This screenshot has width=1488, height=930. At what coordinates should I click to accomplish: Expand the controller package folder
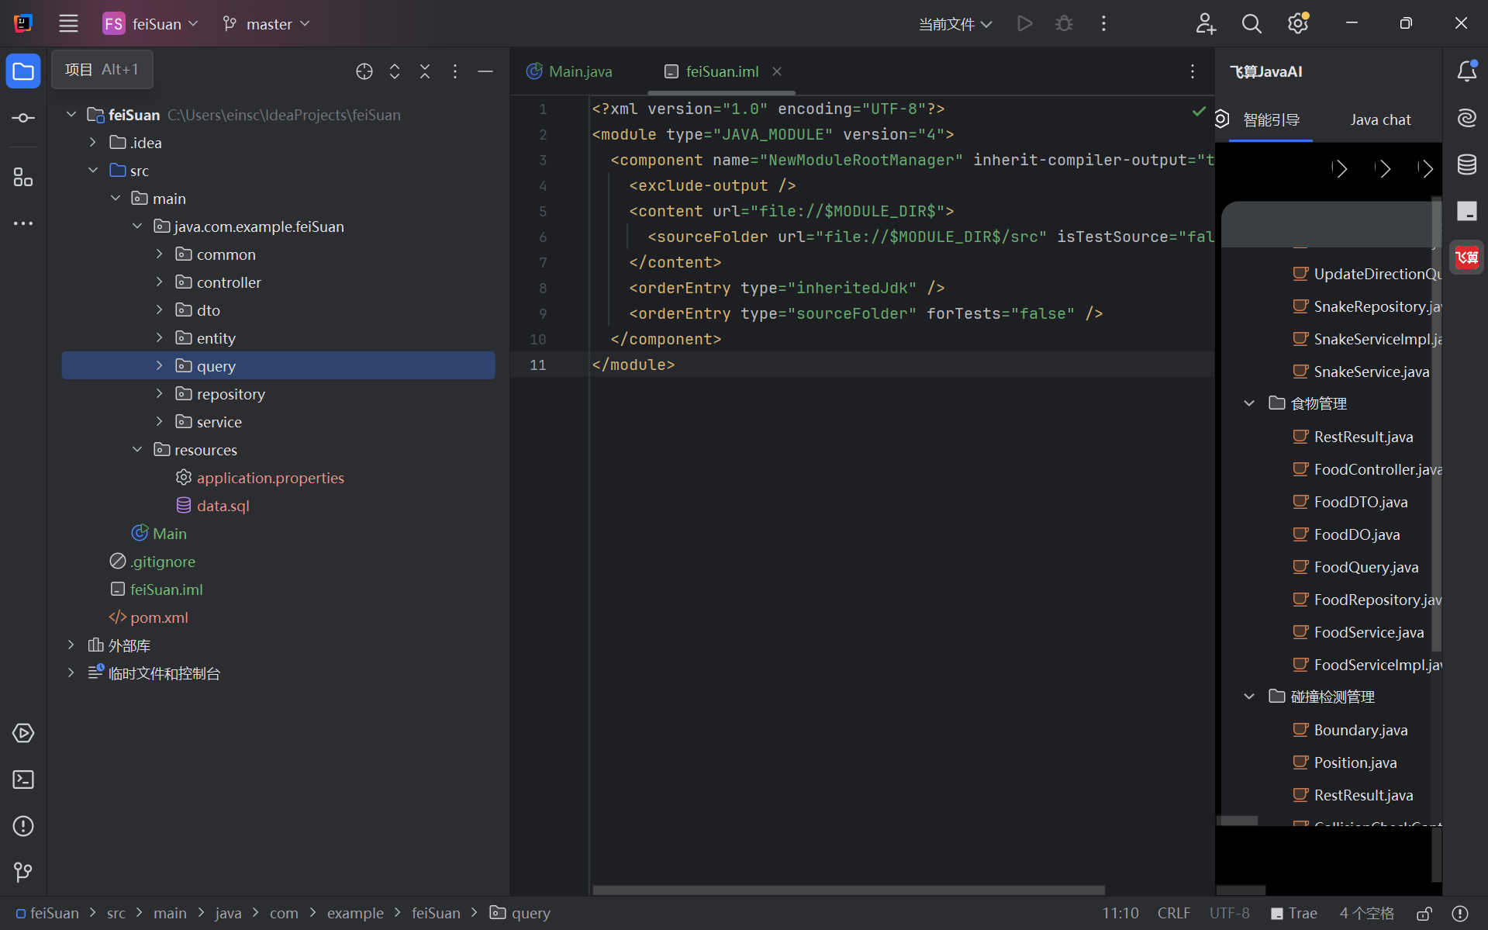[x=159, y=282]
